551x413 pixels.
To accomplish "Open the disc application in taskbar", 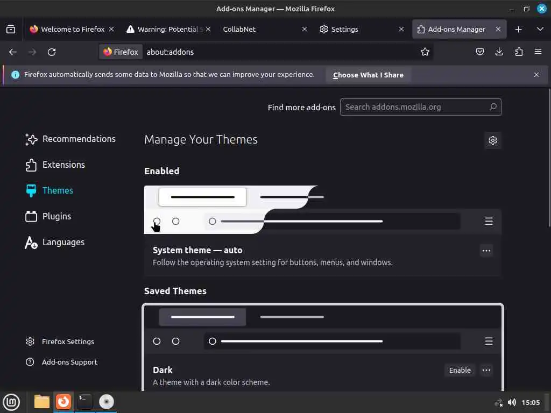I will click(107, 402).
